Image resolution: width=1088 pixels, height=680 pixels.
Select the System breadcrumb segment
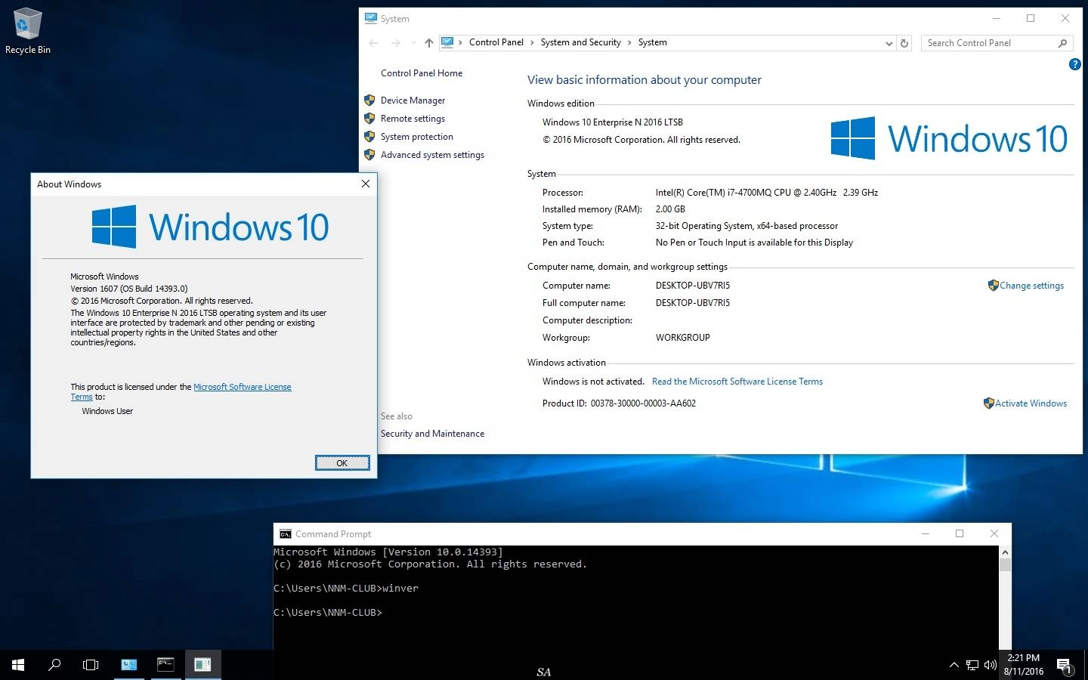(652, 42)
